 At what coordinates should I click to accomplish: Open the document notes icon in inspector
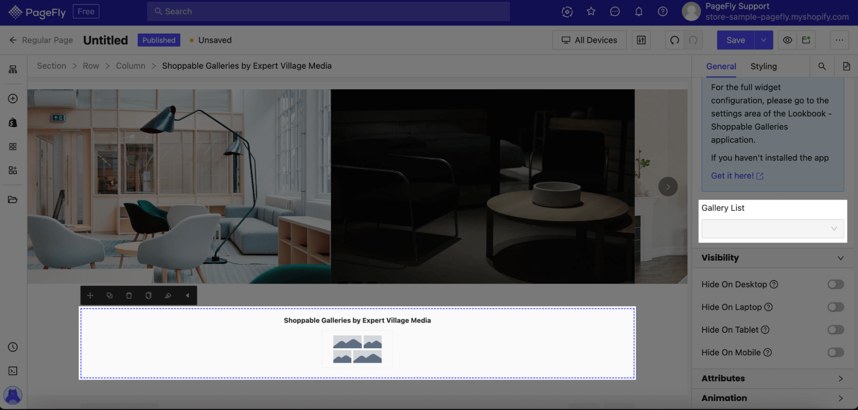pyautogui.click(x=846, y=66)
